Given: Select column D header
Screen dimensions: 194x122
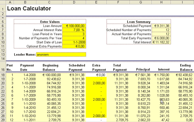Looking at the screenshot, I should point(74,2).
